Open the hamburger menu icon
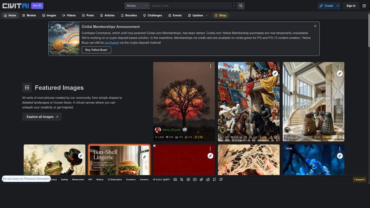The width and height of the screenshot is (370, 208). tap(364, 6)
